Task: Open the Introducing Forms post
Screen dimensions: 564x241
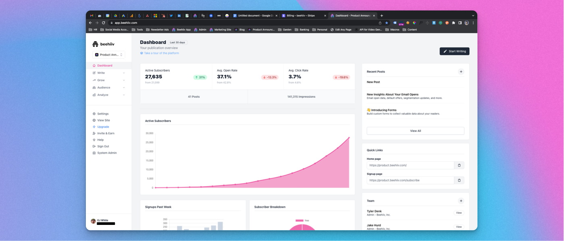Action: pos(382,110)
